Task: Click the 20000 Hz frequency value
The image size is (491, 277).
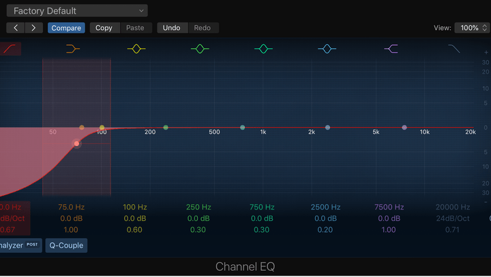Action: [453, 207]
